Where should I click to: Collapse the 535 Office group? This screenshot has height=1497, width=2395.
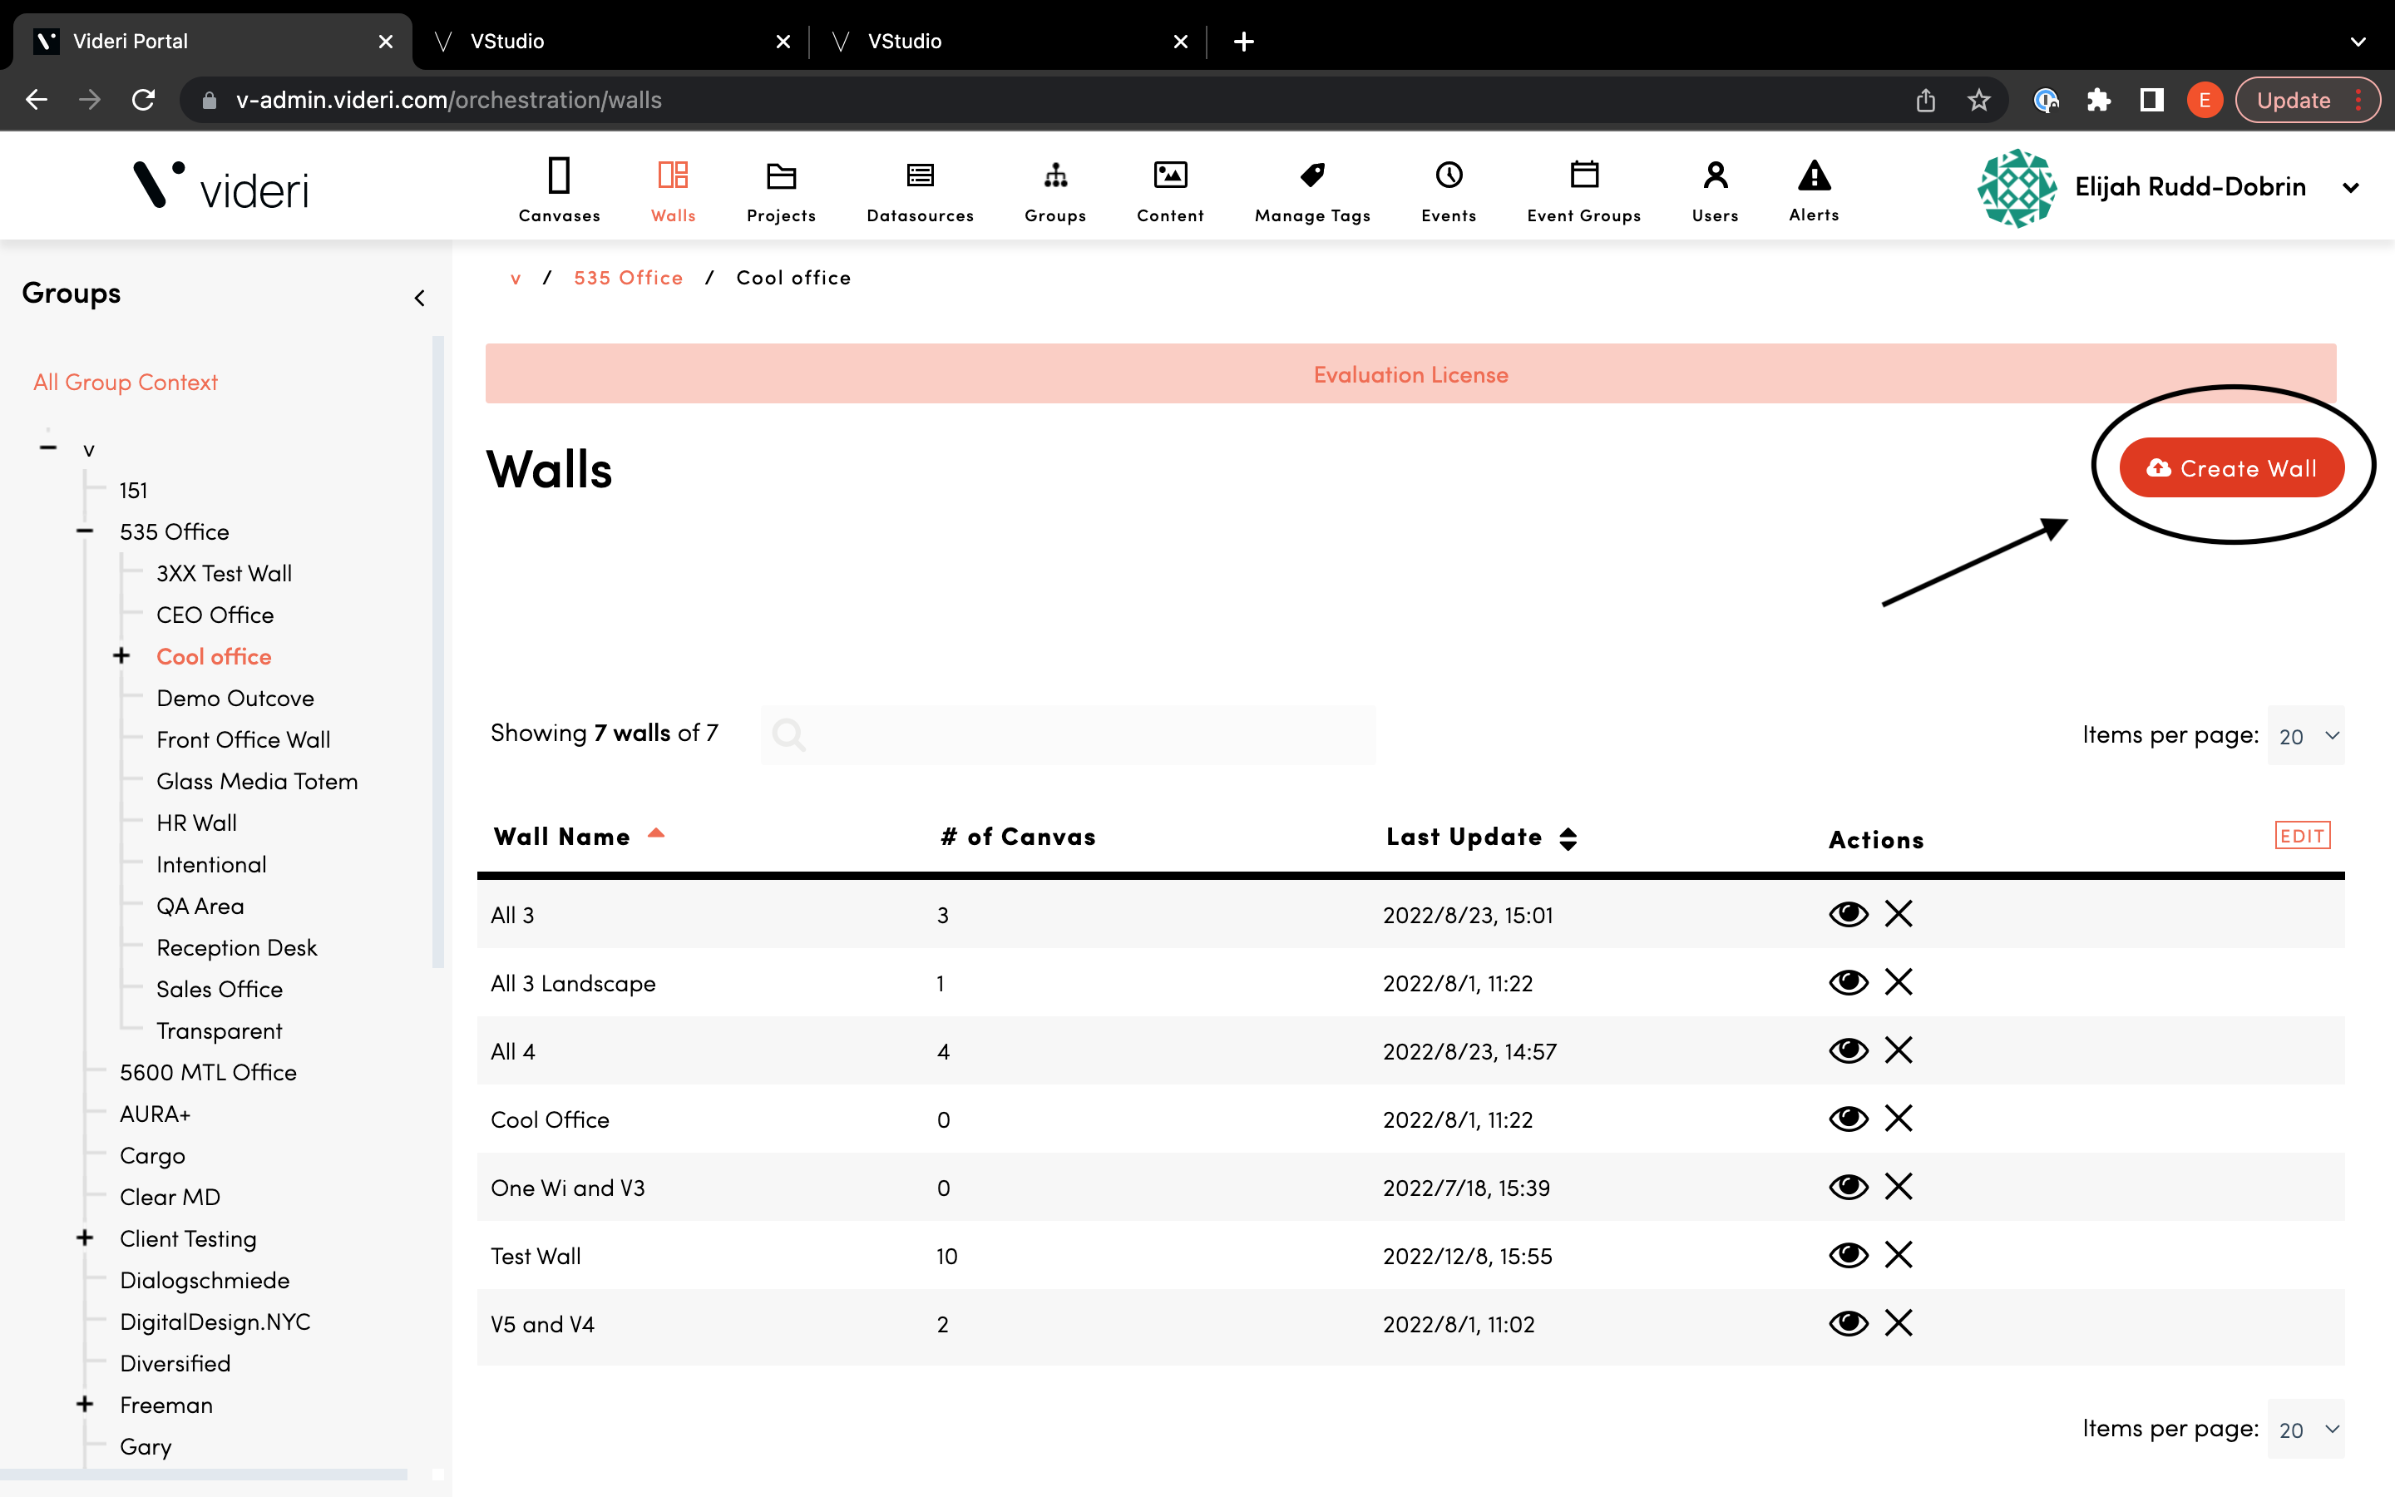click(x=84, y=531)
